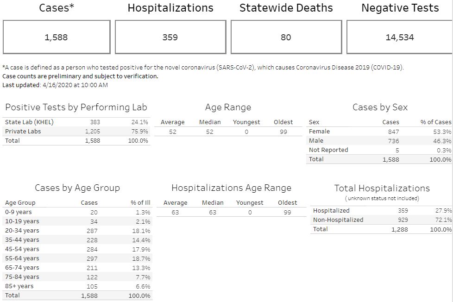Click the Hospitalizations Age Range title
Image resolution: width=453 pixels, height=302 pixels.
click(231, 188)
